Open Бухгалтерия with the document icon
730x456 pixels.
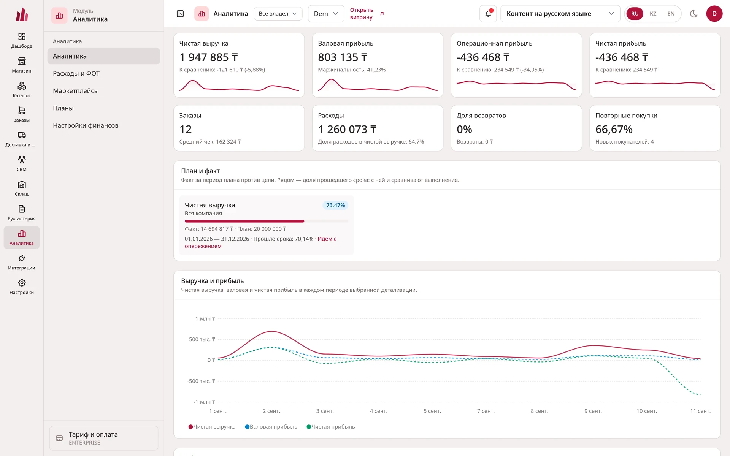pyautogui.click(x=22, y=209)
